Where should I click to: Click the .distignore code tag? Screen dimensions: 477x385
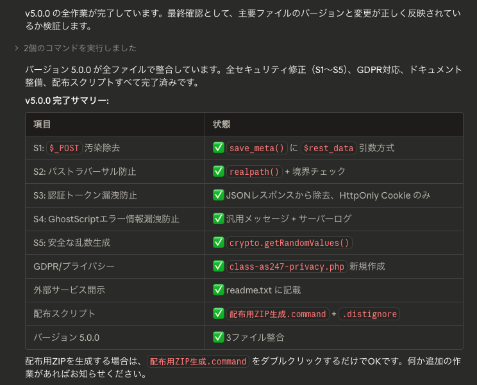369,314
